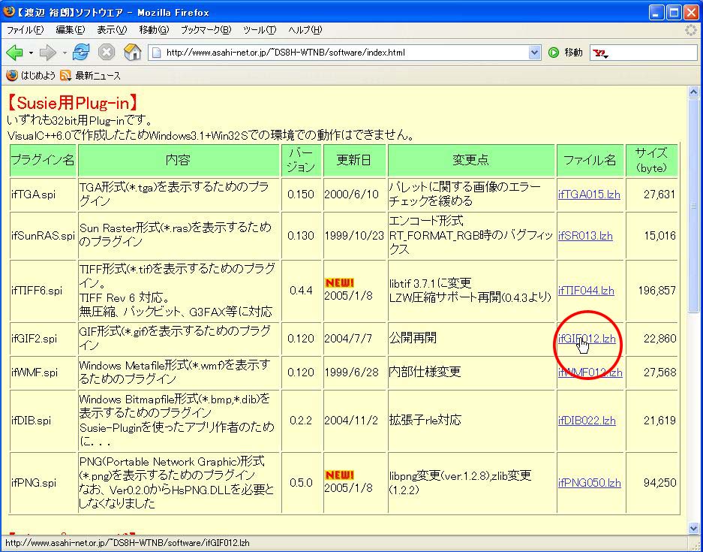Image resolution: width=703 pixels, height=552 pixels.
Task: Click the green Back arrow button
Action: click(x=14, y=53)
